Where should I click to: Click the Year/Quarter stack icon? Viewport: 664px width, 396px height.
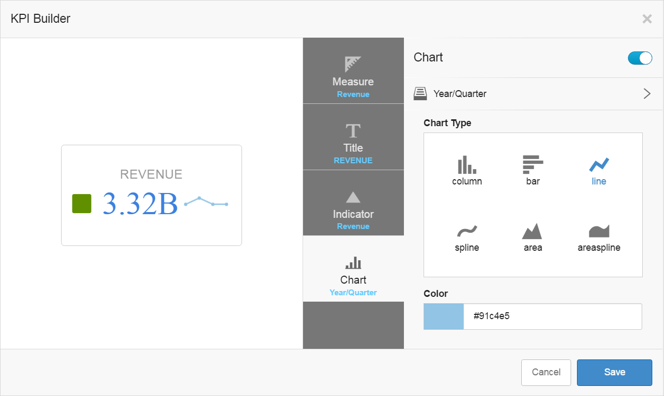(x=420, y=94)
